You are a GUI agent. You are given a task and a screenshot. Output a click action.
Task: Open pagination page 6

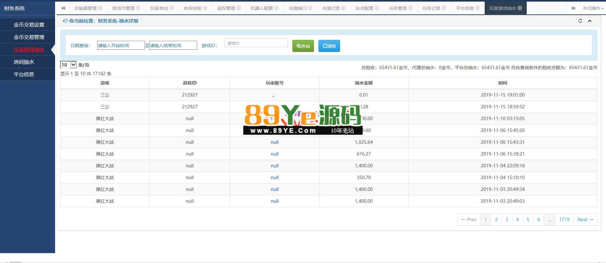[x=538, y=220]
